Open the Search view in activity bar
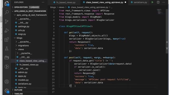Viewport: 169px width, 95px height. pyautogui.click(x=7, y=12)
